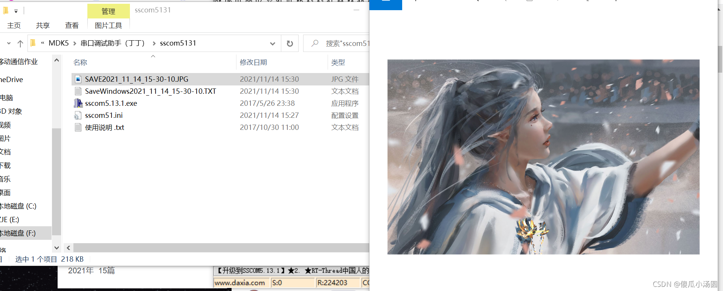Click the date 2021/11/14 15:27

click(269, 115)
